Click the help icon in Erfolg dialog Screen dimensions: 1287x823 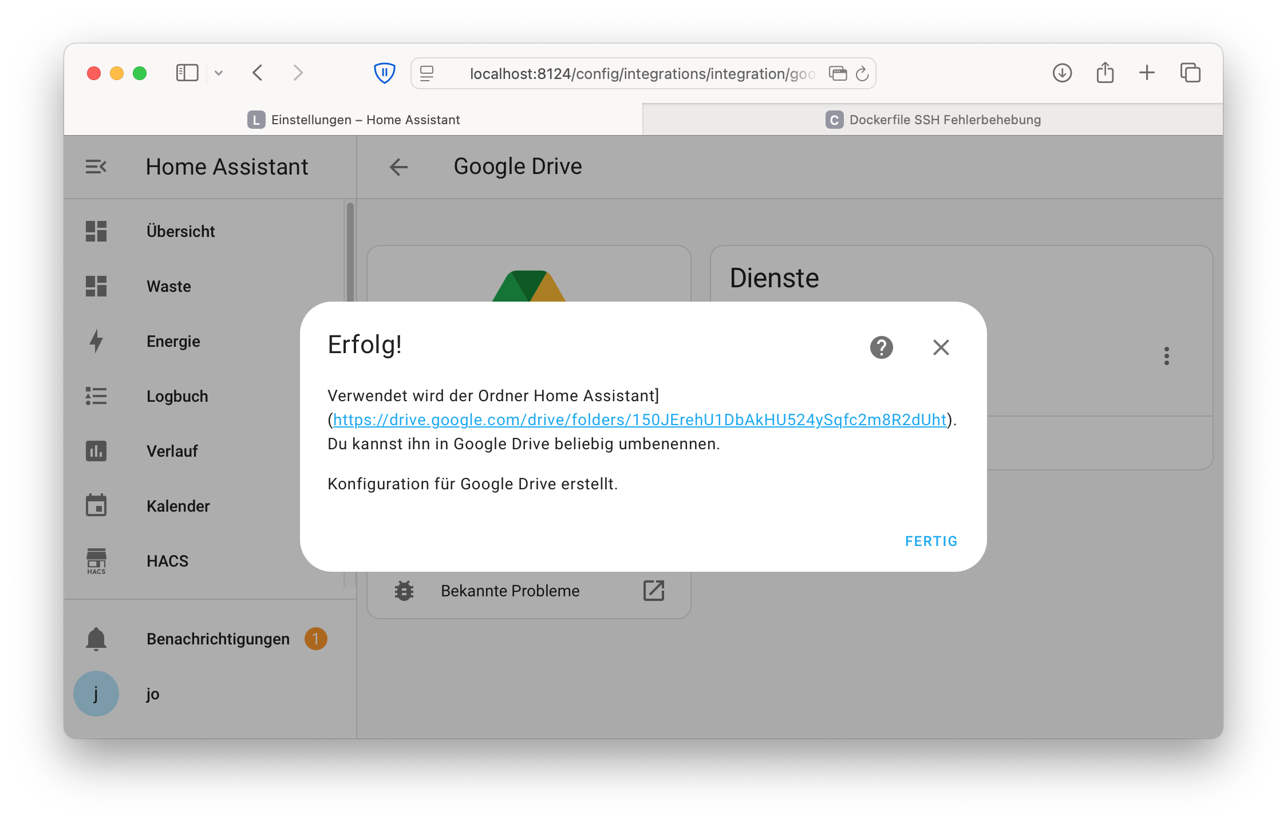click(x=881, y=347)
